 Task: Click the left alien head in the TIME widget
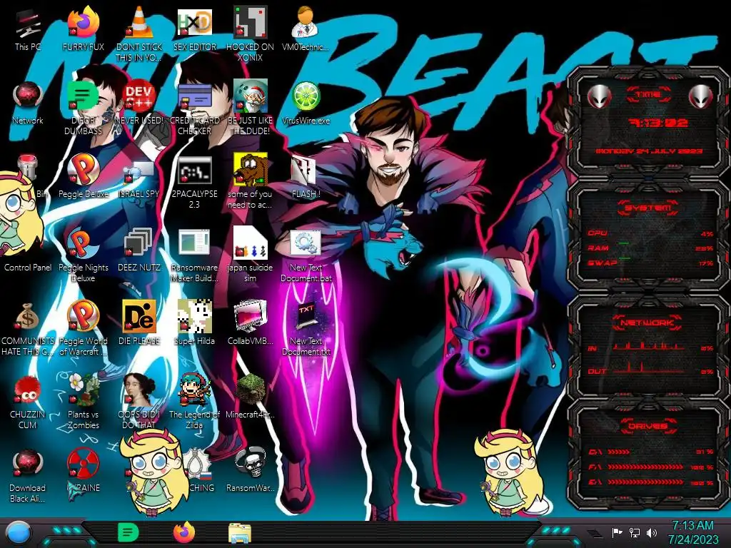click(599, 97)
